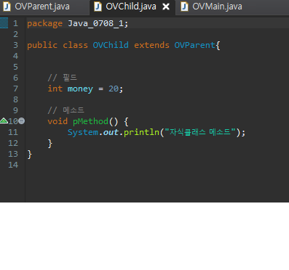This screenshot has height=270, width=289.
Task: Click the 'money' field name on line 7
Action: (80, 89)
